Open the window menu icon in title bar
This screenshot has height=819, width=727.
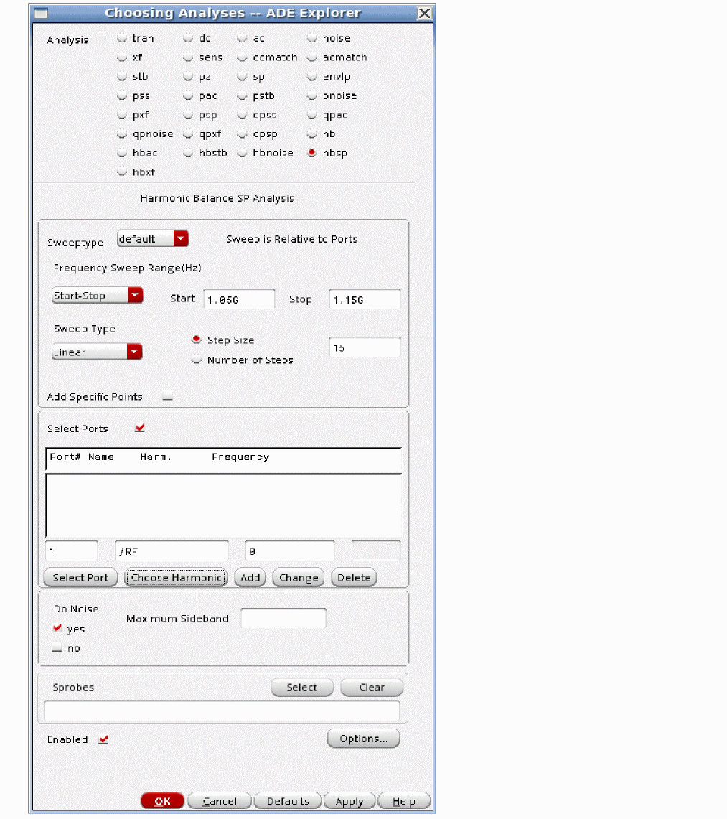42,14
